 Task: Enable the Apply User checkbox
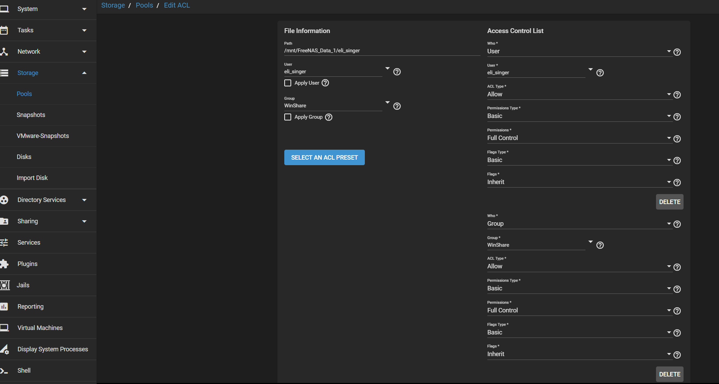point(288,83)
